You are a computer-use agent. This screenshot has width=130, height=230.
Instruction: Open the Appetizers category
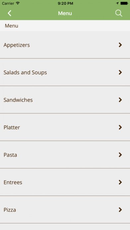click(65, 45)
